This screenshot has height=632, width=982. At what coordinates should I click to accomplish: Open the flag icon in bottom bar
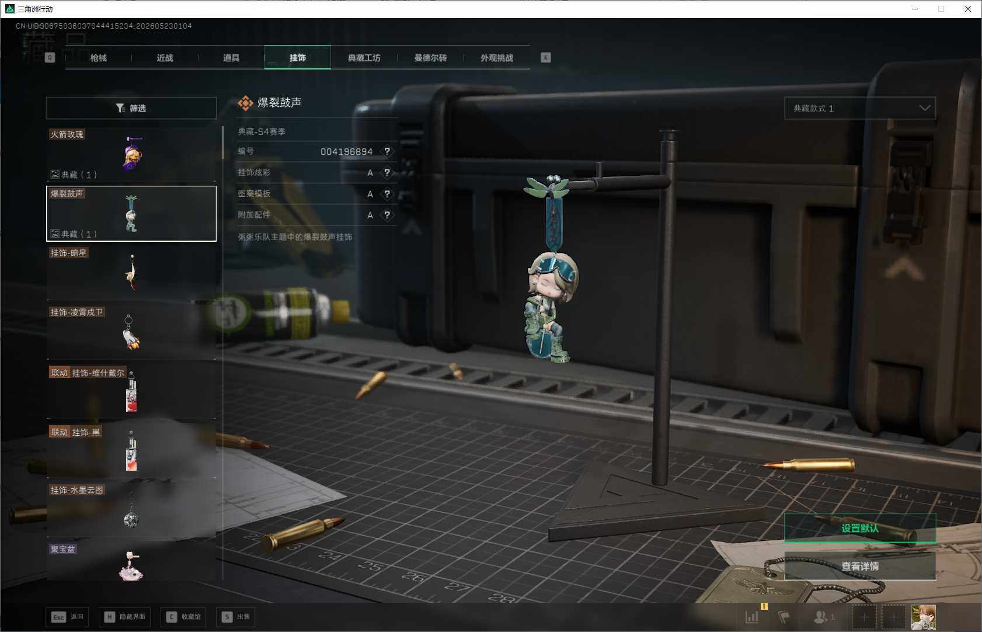(x=784, y=617)
